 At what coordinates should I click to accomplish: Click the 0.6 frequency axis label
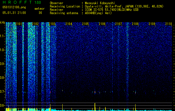(x=2, y=105)
